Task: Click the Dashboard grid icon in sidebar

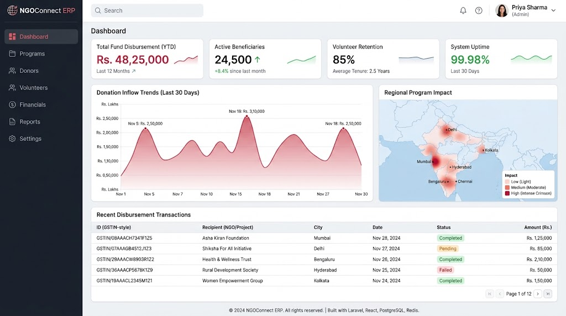Action: pyautogui.click(x=12, y=36)
